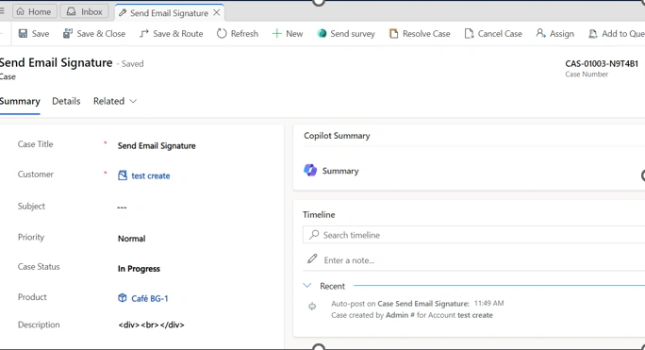Open the Priority Normal dropdown
The width and height of the screenshot is (645, 350).
click(132, 239)
